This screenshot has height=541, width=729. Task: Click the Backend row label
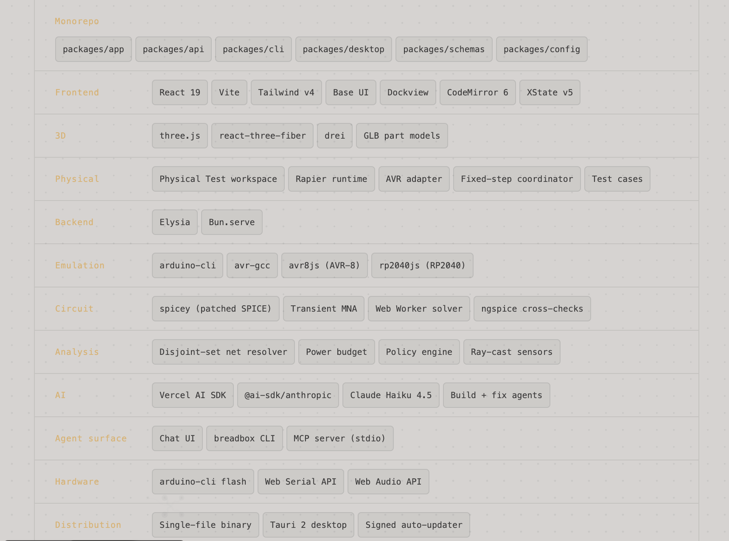(x=74, y=222)
